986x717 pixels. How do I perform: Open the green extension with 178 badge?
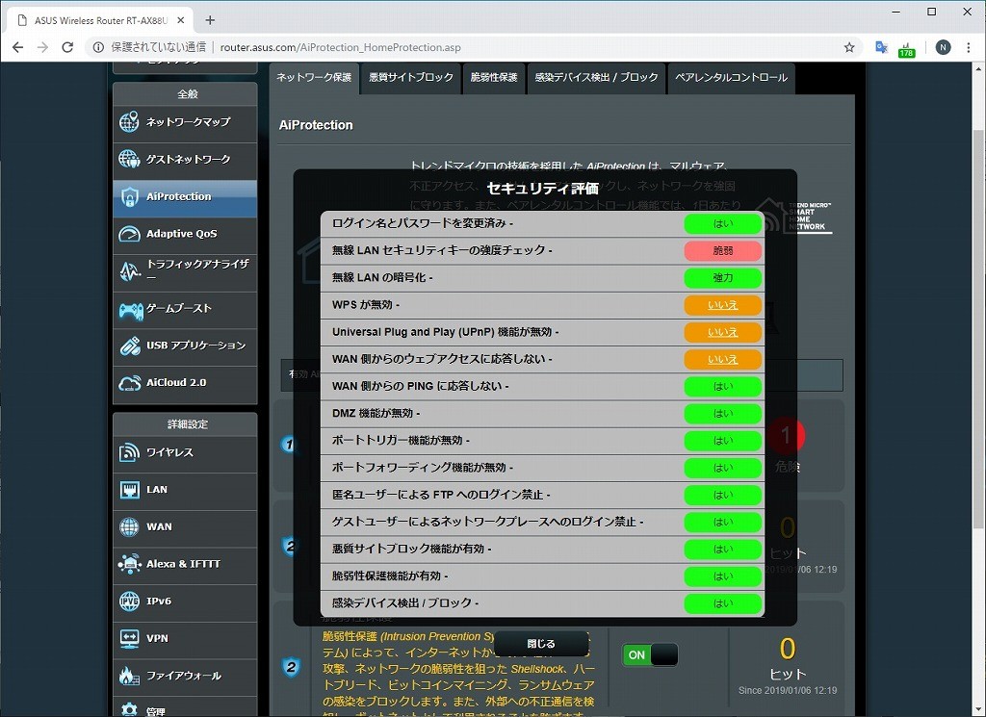click(907, 48)
